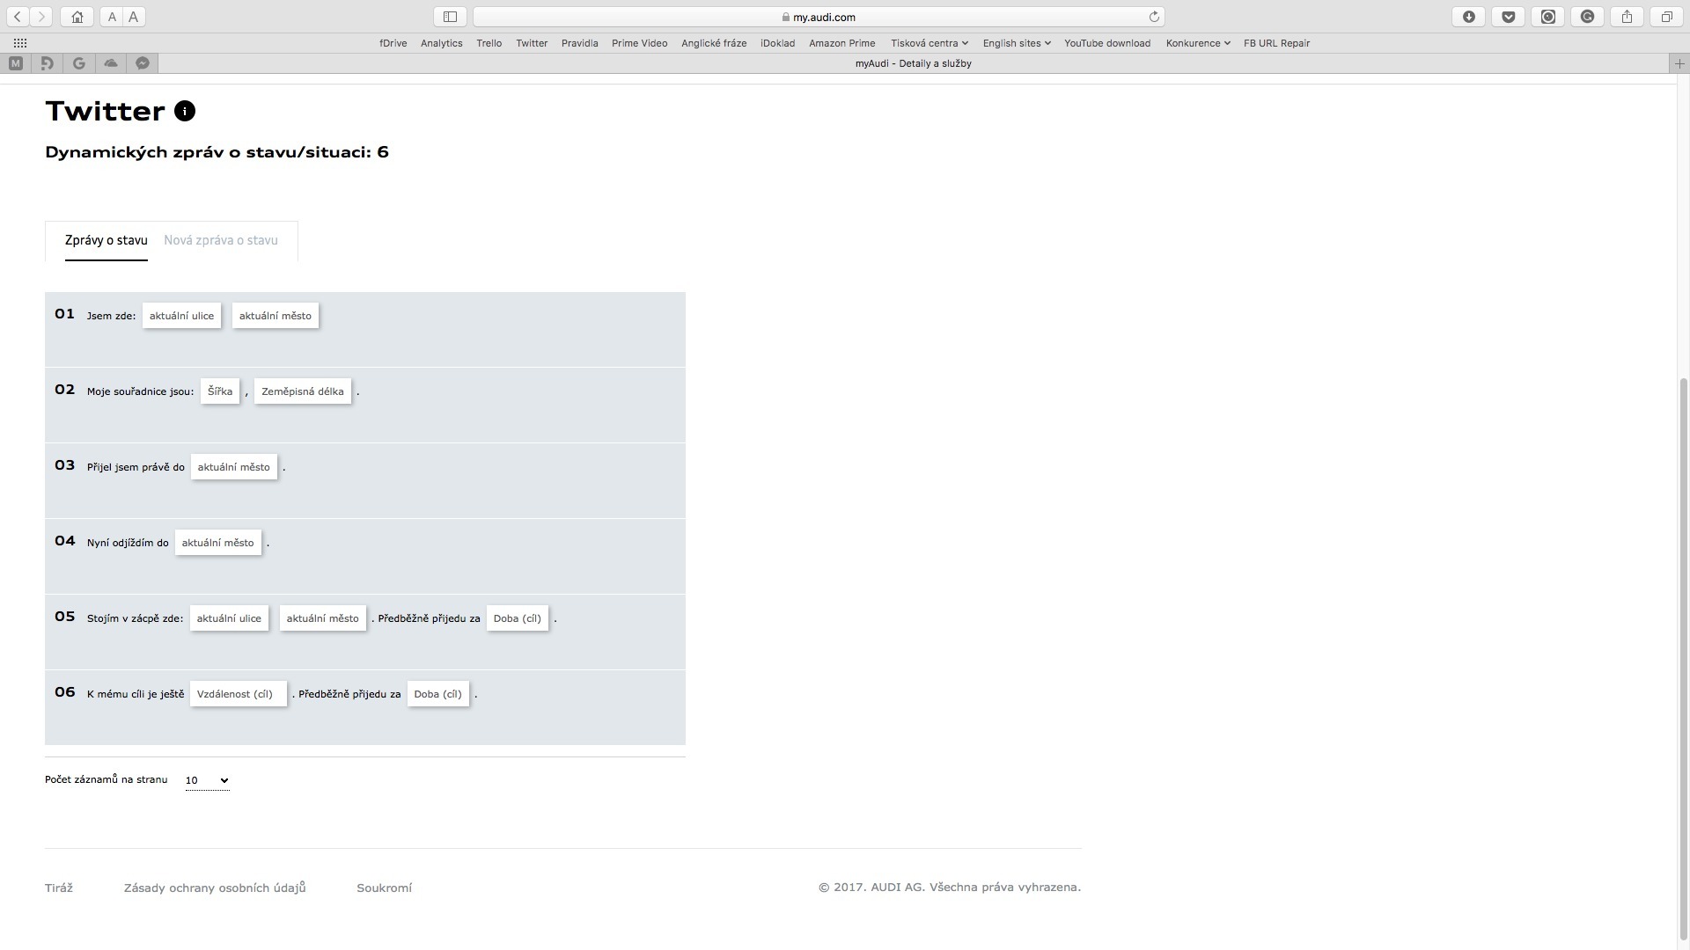The width and height of the screenshot is (1690, 950).
Task: Click the Twitter info icon
Action: click(185, 111)
